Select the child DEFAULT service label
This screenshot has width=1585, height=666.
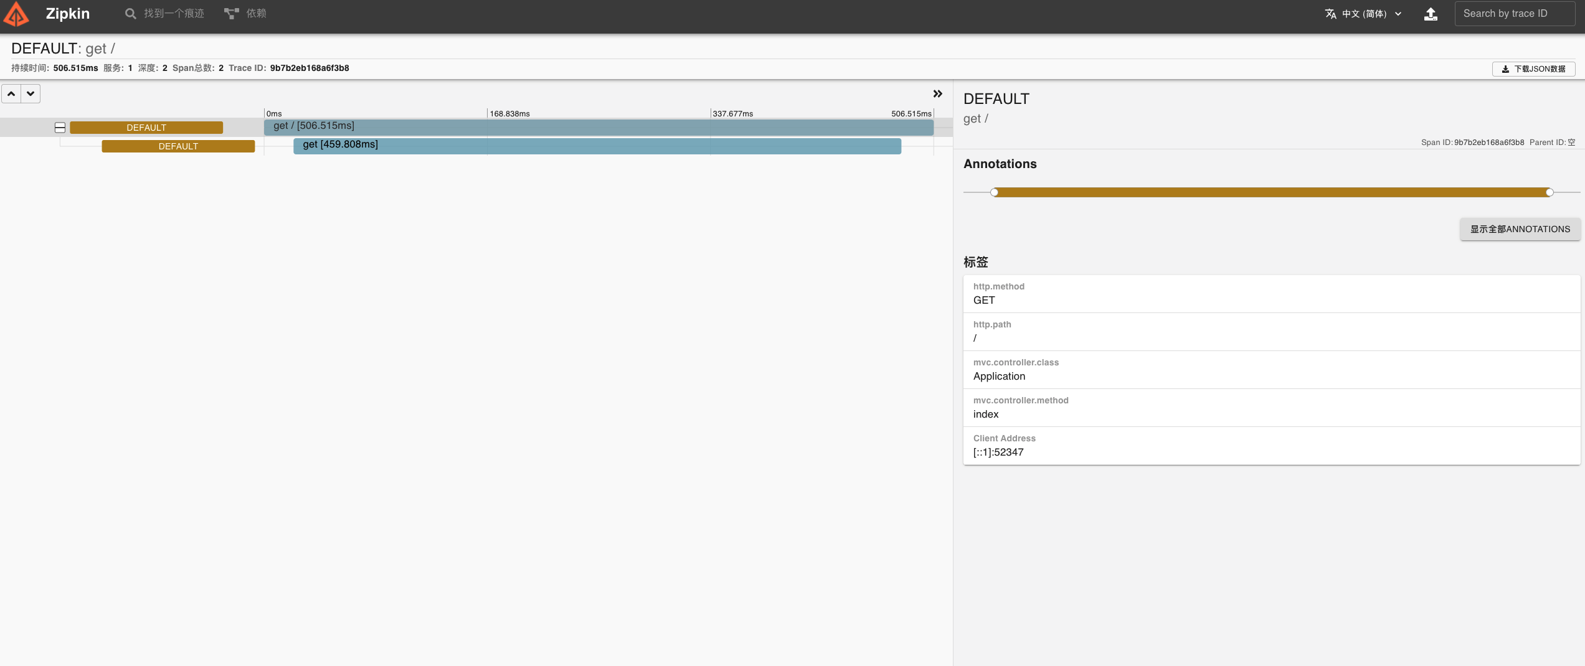pos(178,146)
